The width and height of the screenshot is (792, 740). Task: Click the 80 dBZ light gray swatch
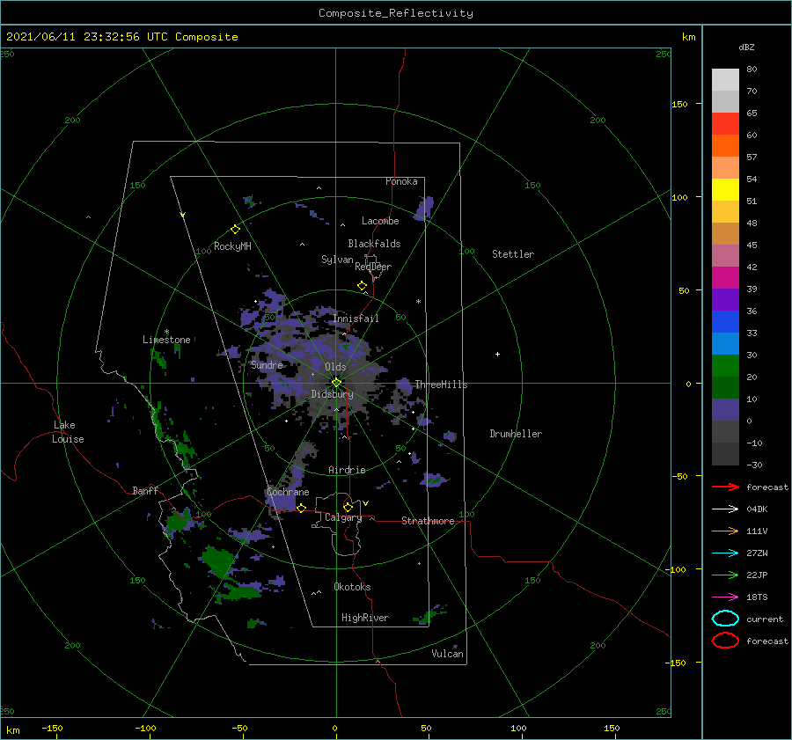pyautogui.click(x=725, y=80)
